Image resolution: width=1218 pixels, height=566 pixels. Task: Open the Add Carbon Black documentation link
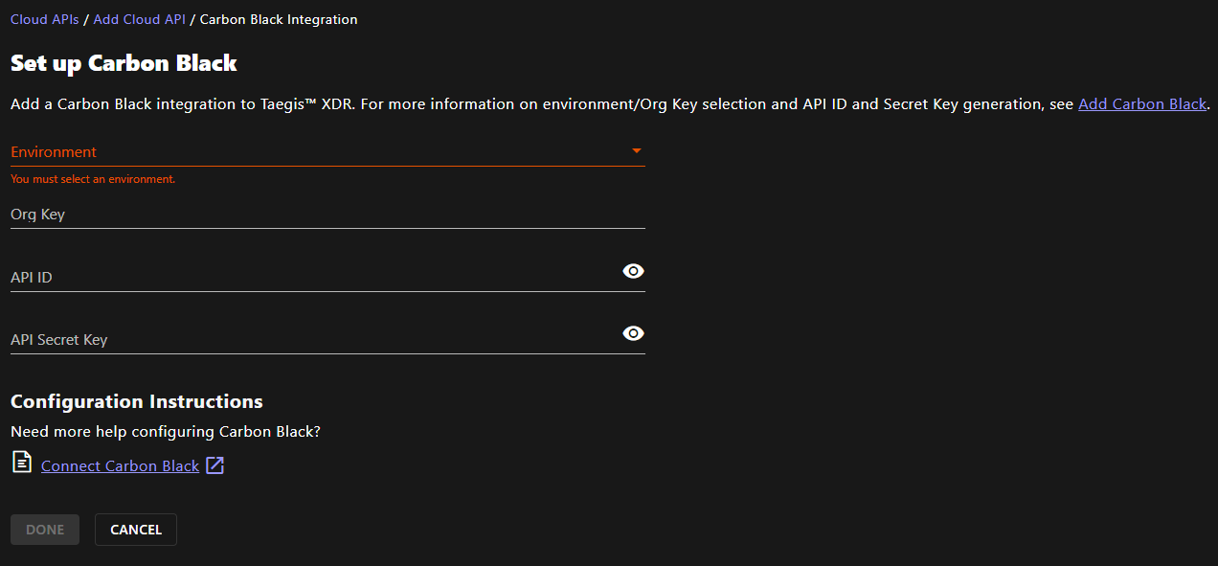click(x=1141, y=104)
